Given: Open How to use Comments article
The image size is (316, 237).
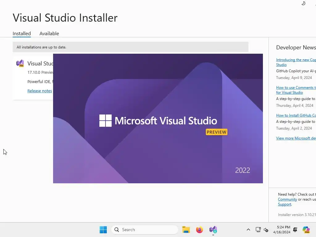Looking at the screenshot, I should click(x=296, y=90).
